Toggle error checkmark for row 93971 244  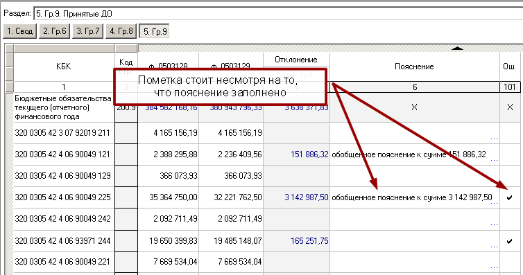tap(509, 241)
